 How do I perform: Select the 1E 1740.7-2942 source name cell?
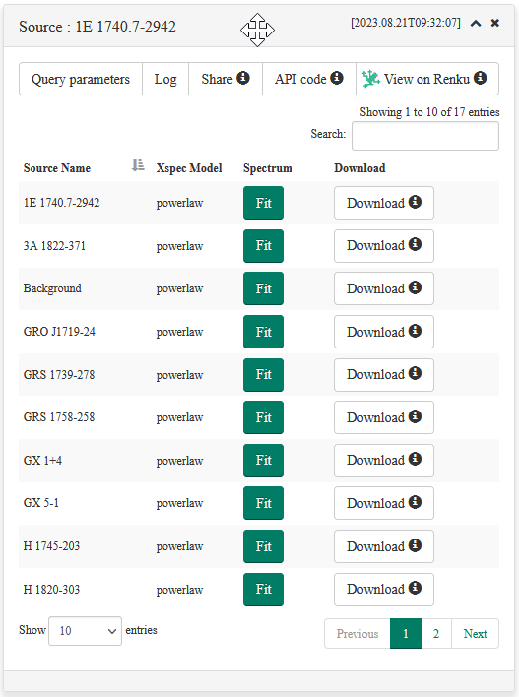[x=62, y=203]
